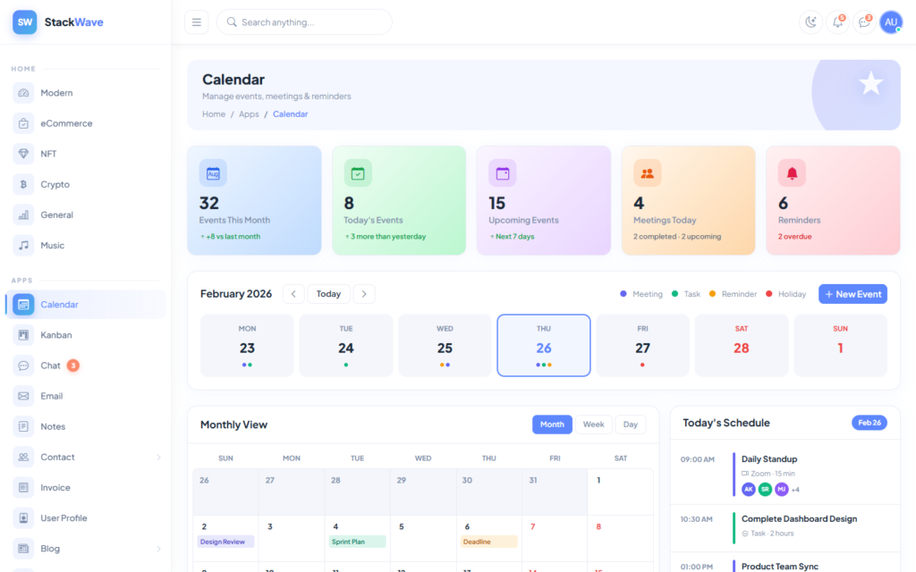Open the Music sidebar item
The width and height of the screenshot is (916, 572).
[x=86, y=245]
